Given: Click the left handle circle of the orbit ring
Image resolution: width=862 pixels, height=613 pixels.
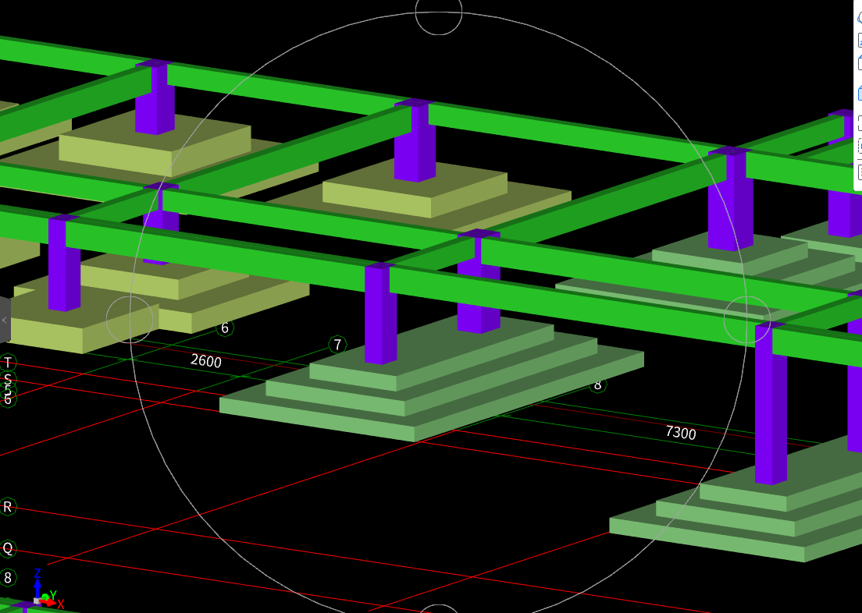Looking at the screenshot, I should (x=130, y=320).
